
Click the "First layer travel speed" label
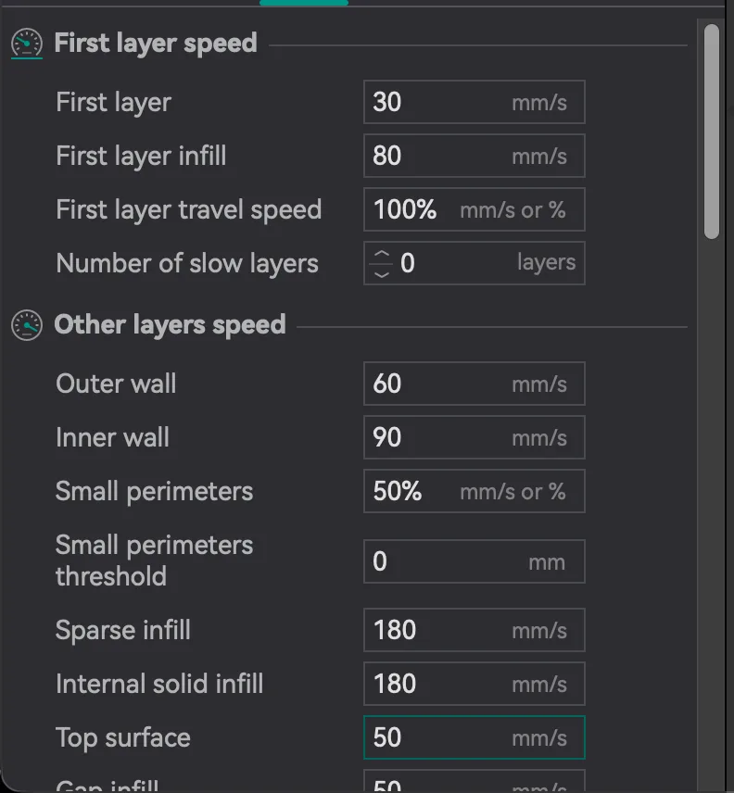click(x=189, y=210)
